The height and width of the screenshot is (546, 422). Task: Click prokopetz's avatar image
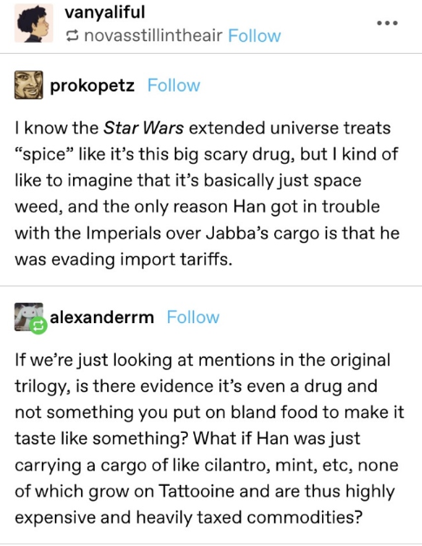29,85
